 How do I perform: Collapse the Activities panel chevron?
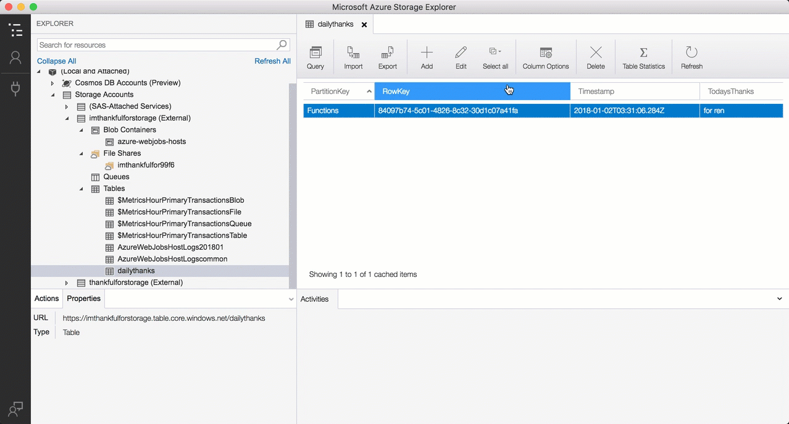point(779,299)
